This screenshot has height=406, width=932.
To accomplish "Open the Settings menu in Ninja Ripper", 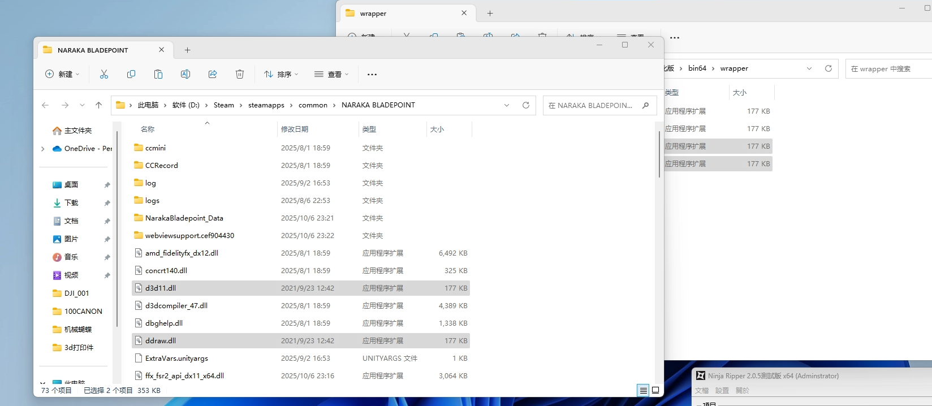I will (x=722, y=391).
